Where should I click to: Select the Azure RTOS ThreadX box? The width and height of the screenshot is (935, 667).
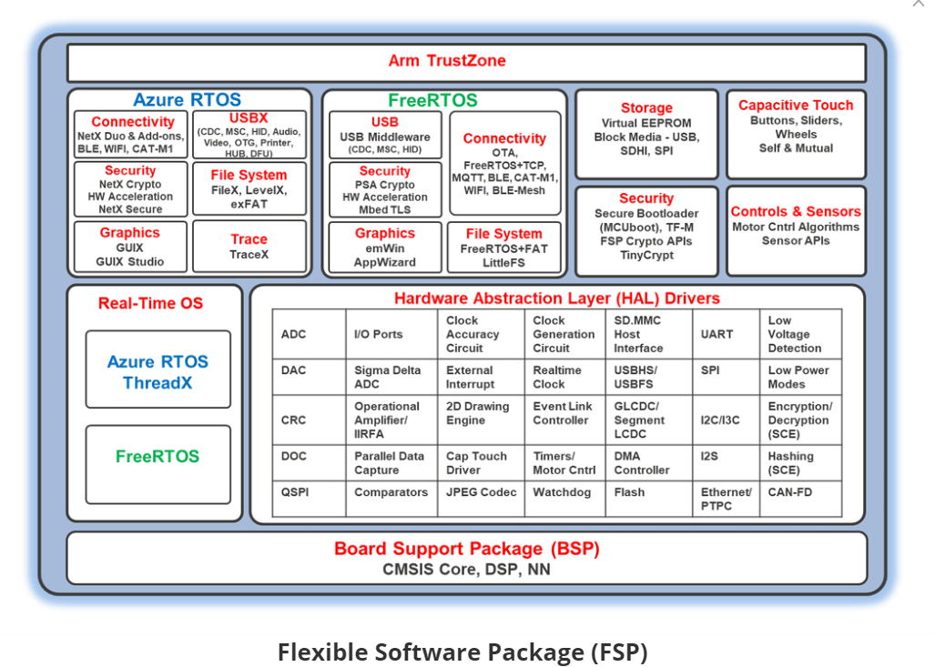click(158, 369)
